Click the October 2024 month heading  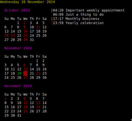(x=17, y=10)
